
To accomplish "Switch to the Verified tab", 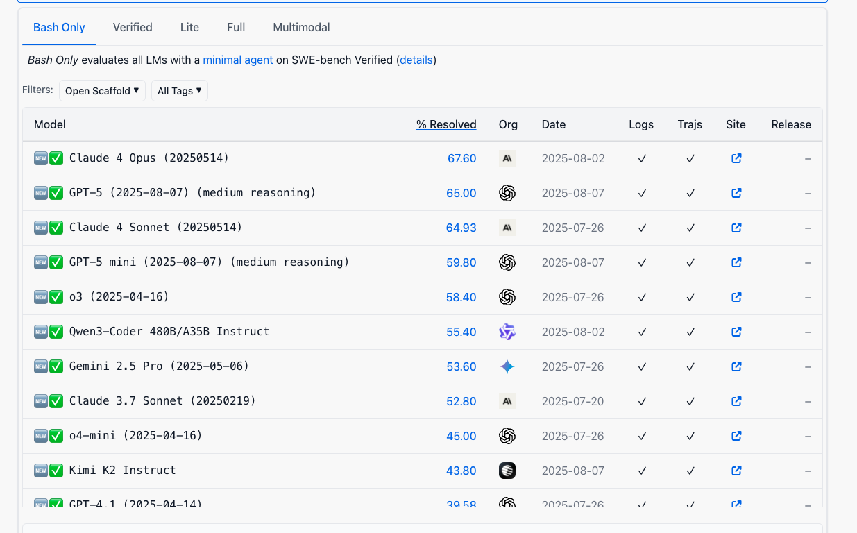I will pos(133,27).
